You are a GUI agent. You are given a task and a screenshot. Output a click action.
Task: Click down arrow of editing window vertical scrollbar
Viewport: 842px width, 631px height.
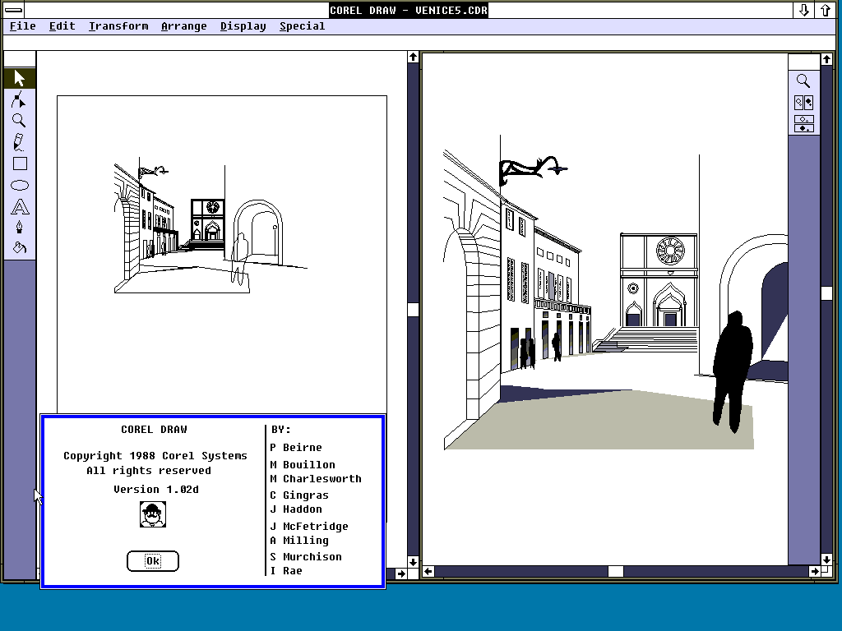(x=413, y=562)
